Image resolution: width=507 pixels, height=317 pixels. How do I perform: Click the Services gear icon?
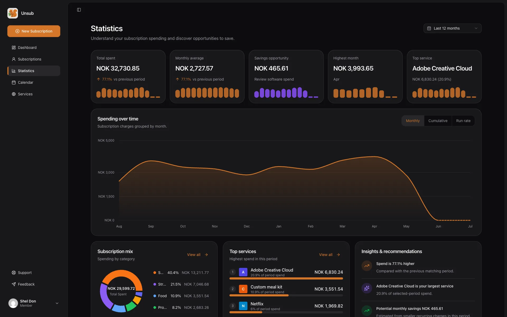[14, 94]
